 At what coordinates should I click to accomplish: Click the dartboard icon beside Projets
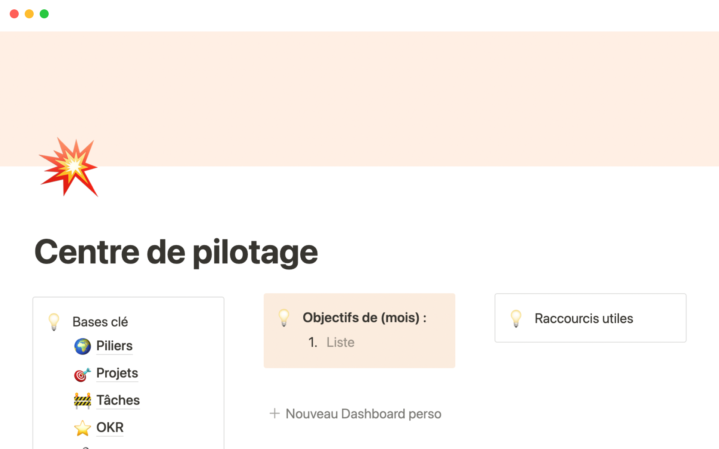[82, 374]
